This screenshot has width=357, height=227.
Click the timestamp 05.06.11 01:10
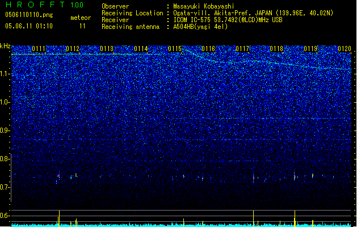tap(29, 26)
